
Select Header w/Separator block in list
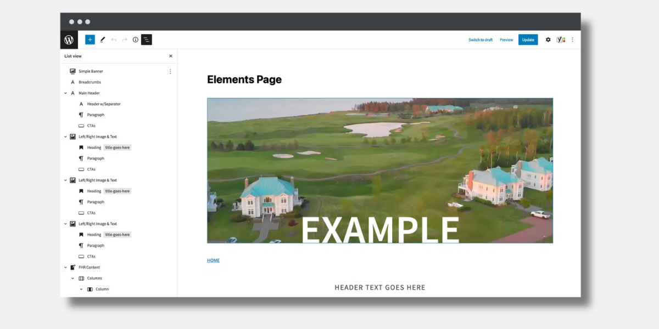(x=103, y=104)
